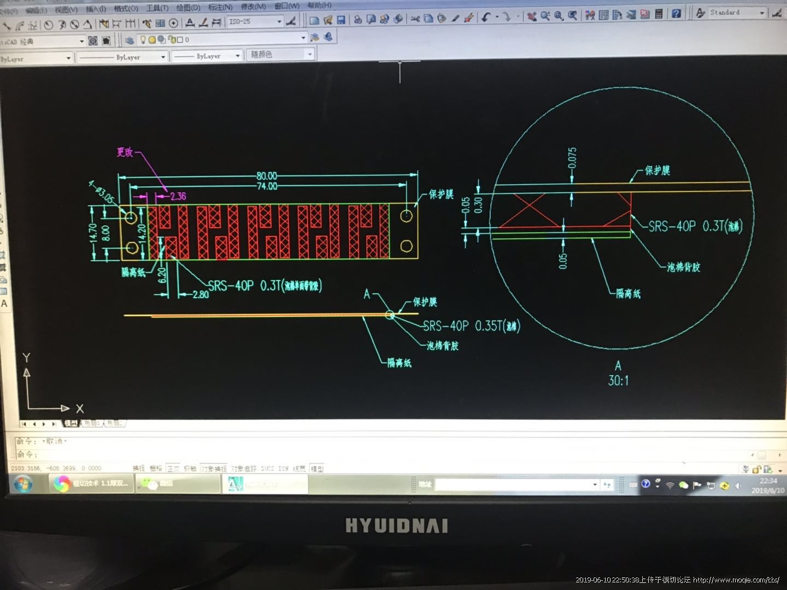This screenshot has width=787, height=590.
Task: Toggle 栅格 grid display in status bar
Action: [x=156, y=468]
